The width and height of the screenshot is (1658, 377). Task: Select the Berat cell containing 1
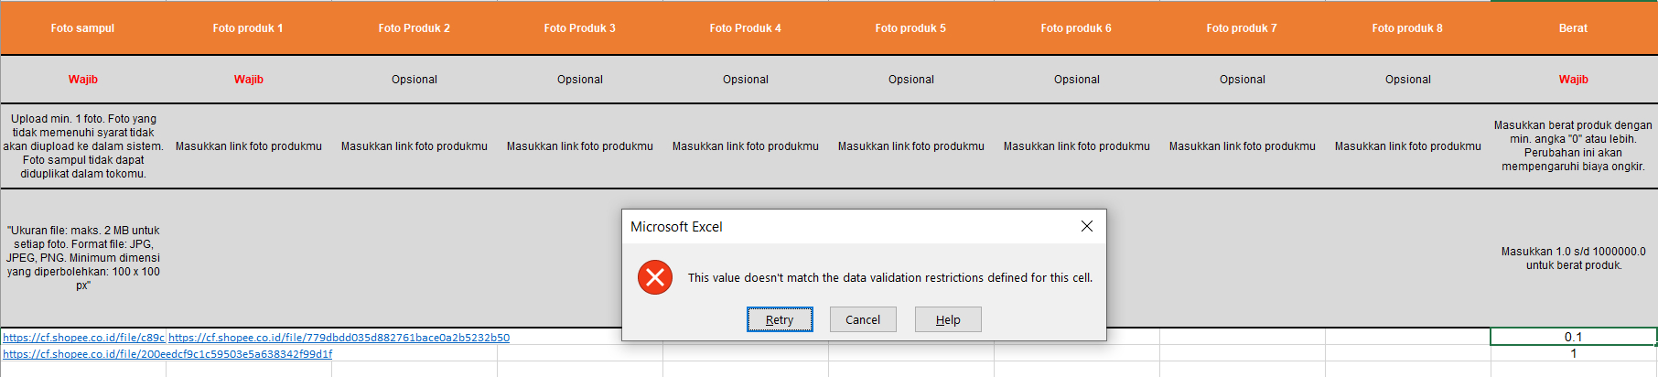pos(1574,353)
